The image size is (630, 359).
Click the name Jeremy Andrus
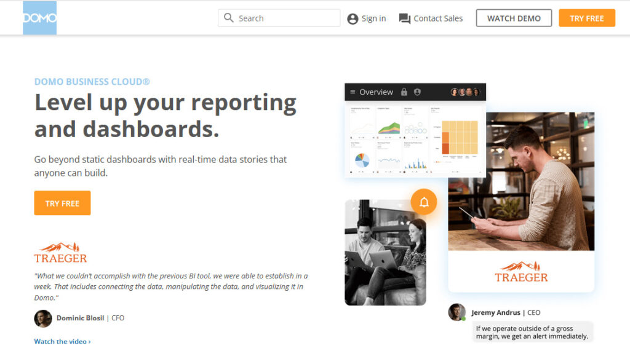click(x=496, y=312)
